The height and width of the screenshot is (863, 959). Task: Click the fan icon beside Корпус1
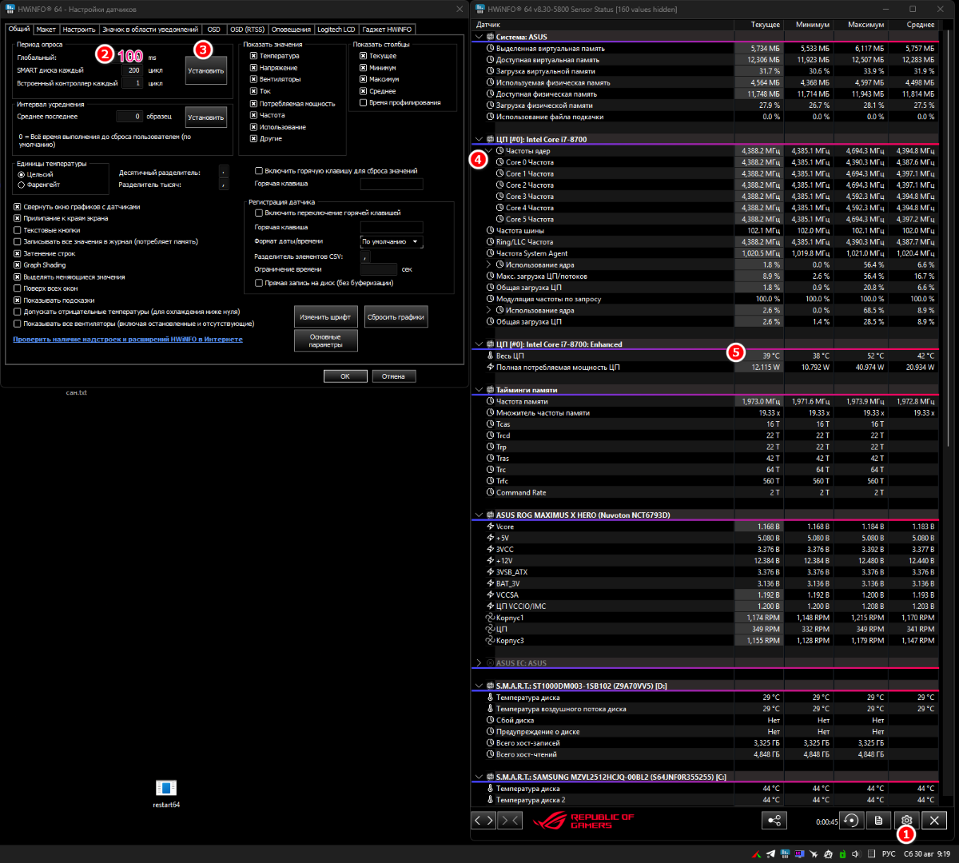point(490,618)
